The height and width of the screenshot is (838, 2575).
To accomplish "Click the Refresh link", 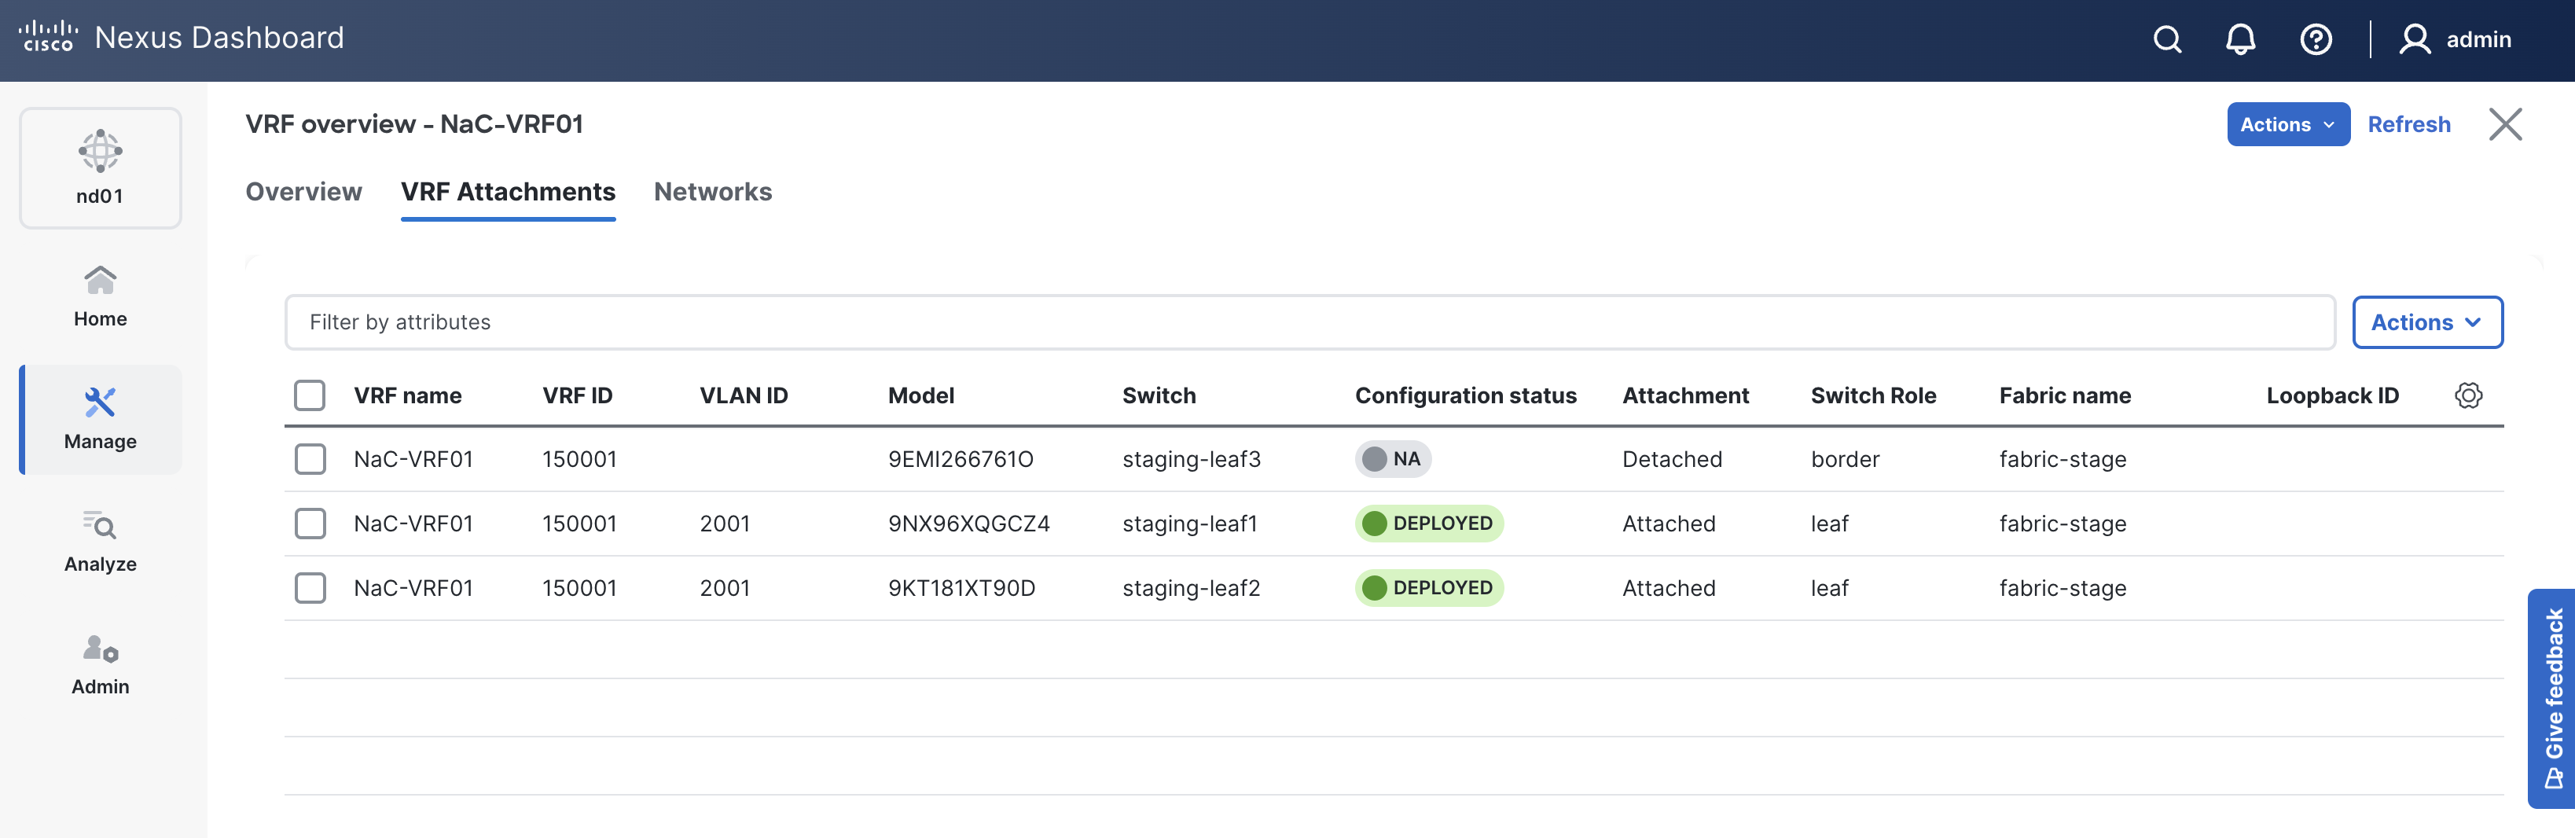I will tap(2408, 124).
